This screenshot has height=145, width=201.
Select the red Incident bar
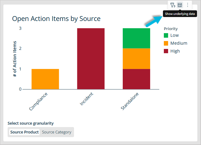91,59
